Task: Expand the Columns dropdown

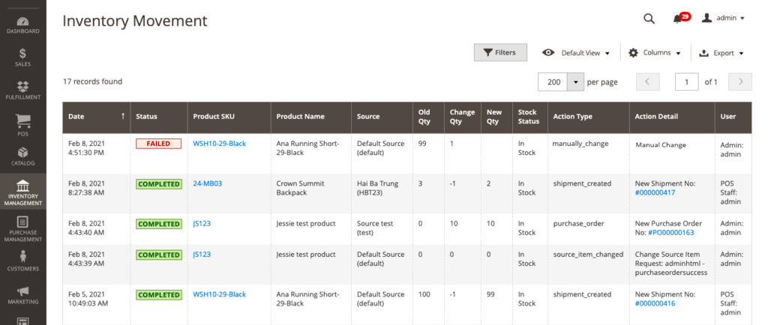Action: pos(655,53)
